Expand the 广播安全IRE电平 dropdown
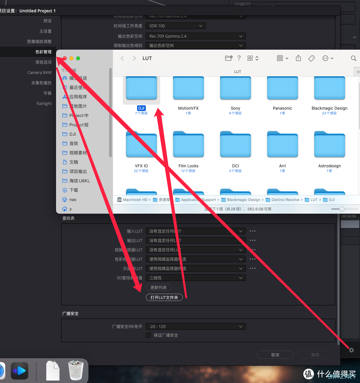 [196, 327]
